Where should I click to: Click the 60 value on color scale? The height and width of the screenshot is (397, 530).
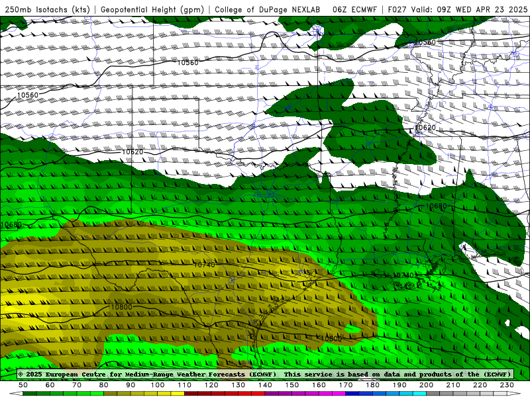click(50, 385)
